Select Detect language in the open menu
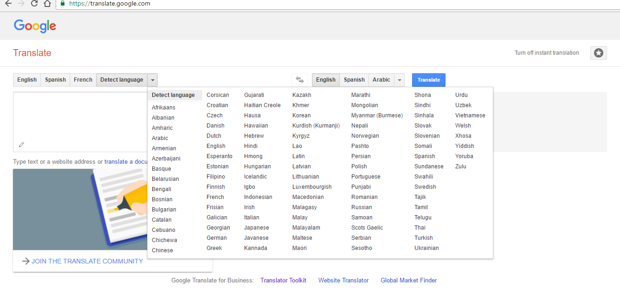The height and width of the screenshot is (301, 620). pyautogui.click(x=173, y=95)
